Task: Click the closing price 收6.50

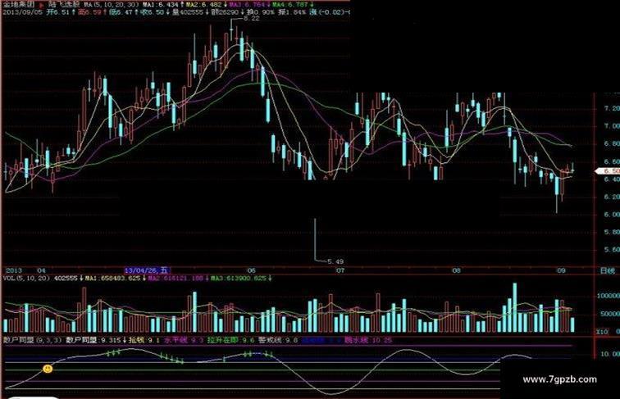Action: click(154, 12)
